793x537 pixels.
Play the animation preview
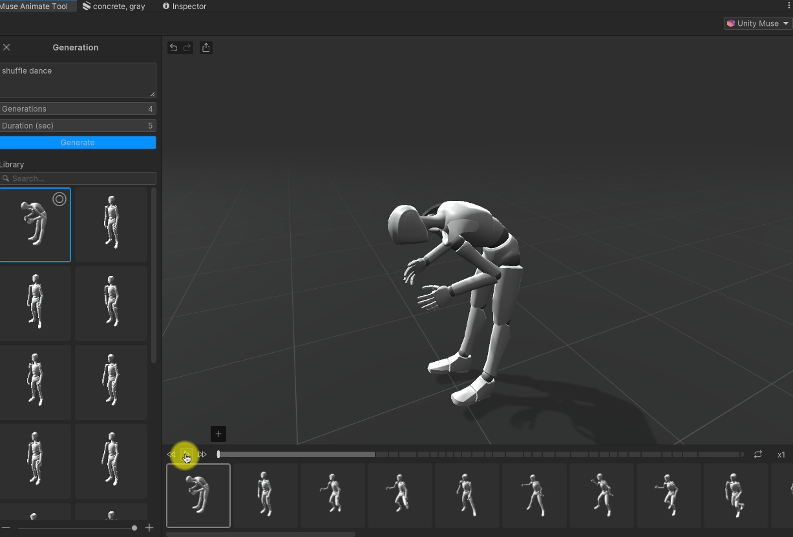(x=187, y=454)
